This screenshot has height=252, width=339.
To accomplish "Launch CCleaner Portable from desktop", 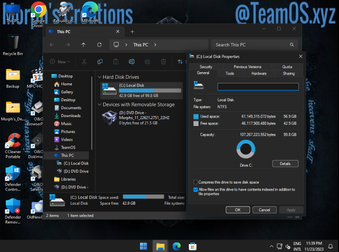I will (x=13, y=146).
